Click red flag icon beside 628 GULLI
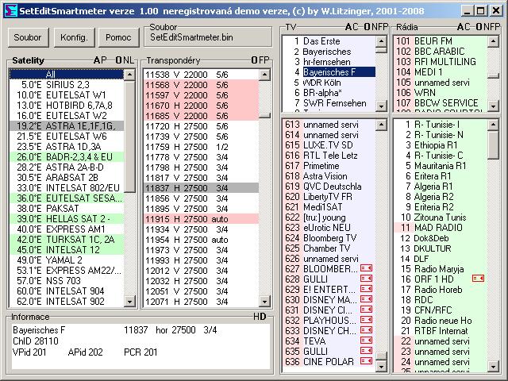The image size is (508, 381). tap(367, 279)
